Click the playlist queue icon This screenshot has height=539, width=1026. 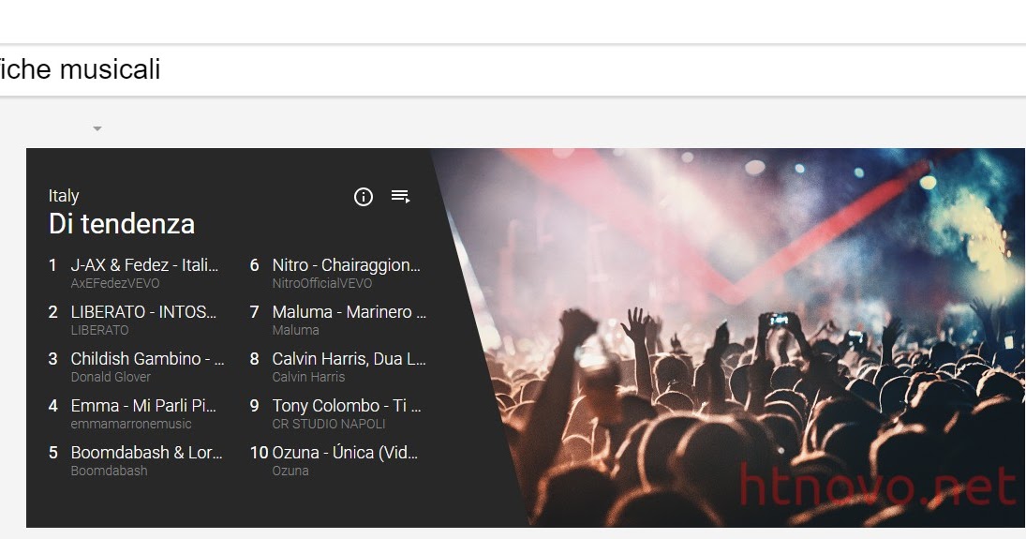click(400, 196)
